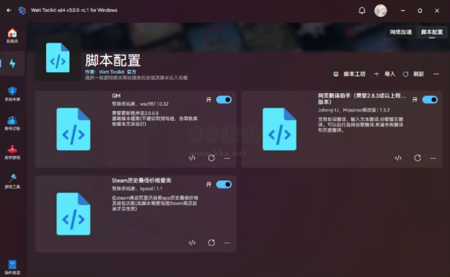The height and width of the screenshot is (277, 450).
Task: Open the home page in the sidebar
Action: tap(12, 36)
